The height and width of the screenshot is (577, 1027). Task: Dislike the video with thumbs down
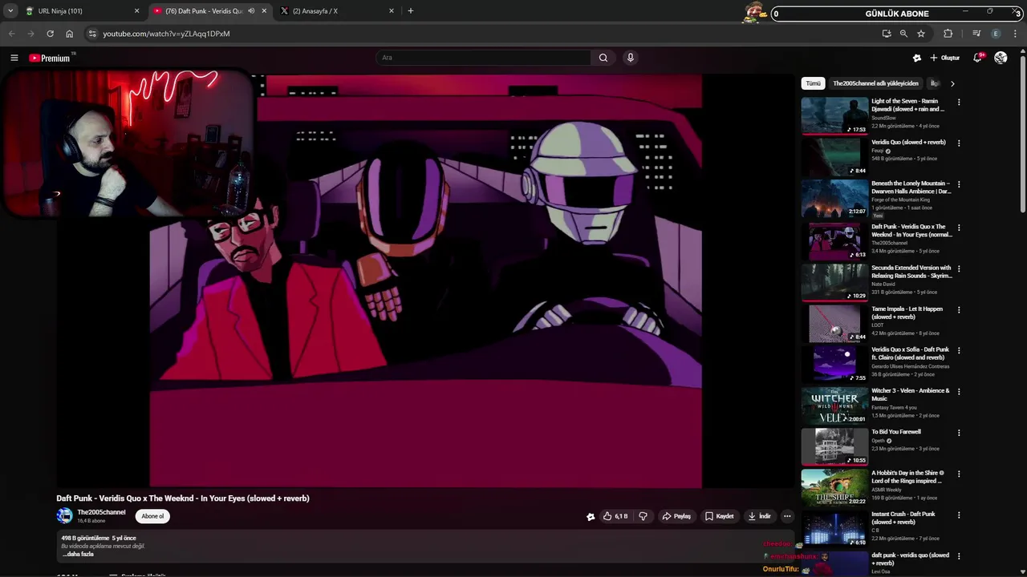[x=643, y=516]
